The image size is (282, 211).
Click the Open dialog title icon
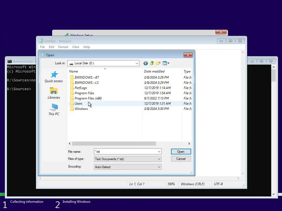pyautogui.click(x=43, y=55)
